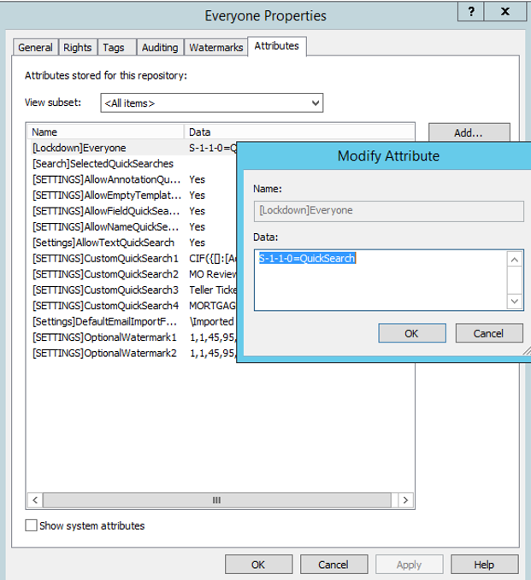Switch to the General tab
This screenshot has width=531, height=580.
[x=35, y=48]
